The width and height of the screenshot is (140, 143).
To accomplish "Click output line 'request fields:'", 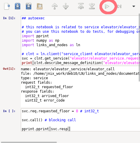I will click(x=36, y=83).
